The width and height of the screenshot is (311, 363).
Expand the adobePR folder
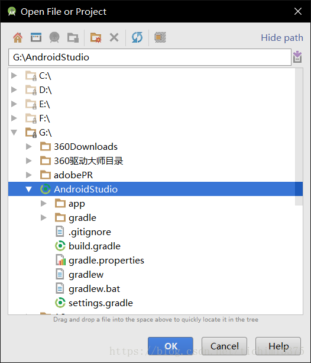click(28, 175)
